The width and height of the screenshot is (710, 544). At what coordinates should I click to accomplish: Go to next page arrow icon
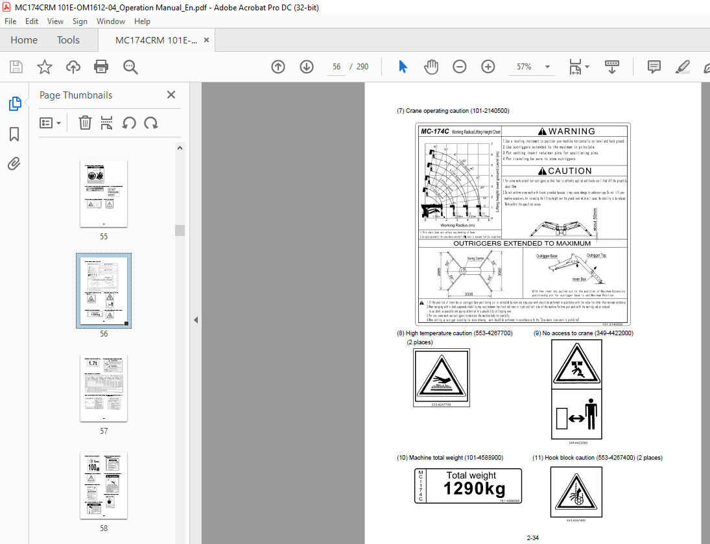pos(307,67)
